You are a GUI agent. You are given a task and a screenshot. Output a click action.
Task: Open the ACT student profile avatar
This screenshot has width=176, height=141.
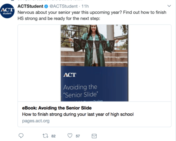click(x=7, y=11)
